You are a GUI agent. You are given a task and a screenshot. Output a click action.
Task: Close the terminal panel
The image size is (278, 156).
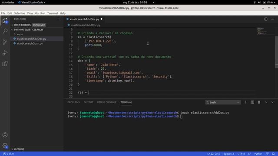tap(272, 102)
